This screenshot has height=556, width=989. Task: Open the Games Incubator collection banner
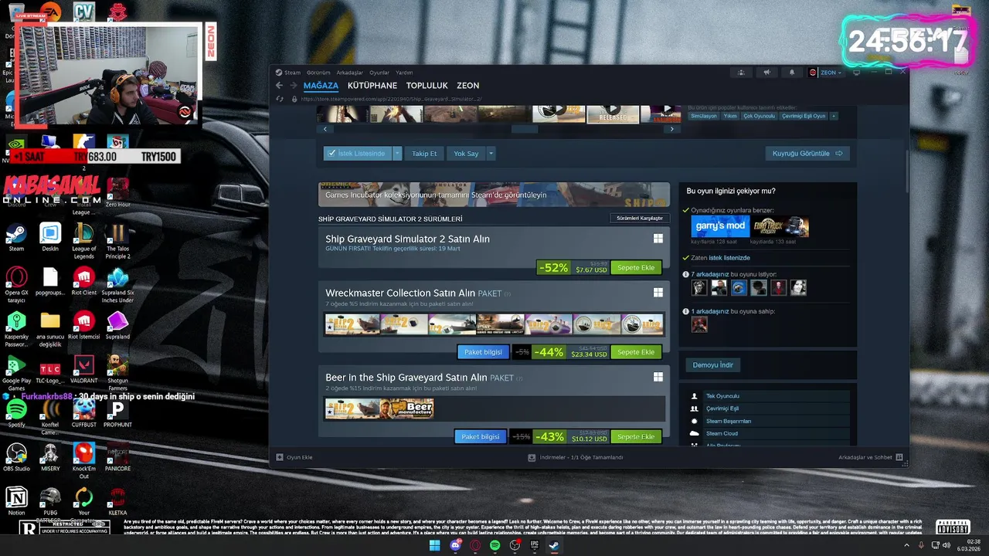pyautogui.click(x=494, y=195)
